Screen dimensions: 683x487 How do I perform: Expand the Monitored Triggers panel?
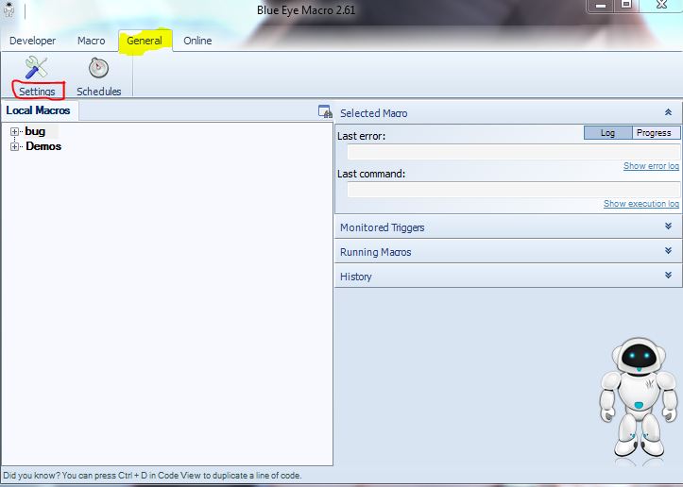click(x=668, y=227)
